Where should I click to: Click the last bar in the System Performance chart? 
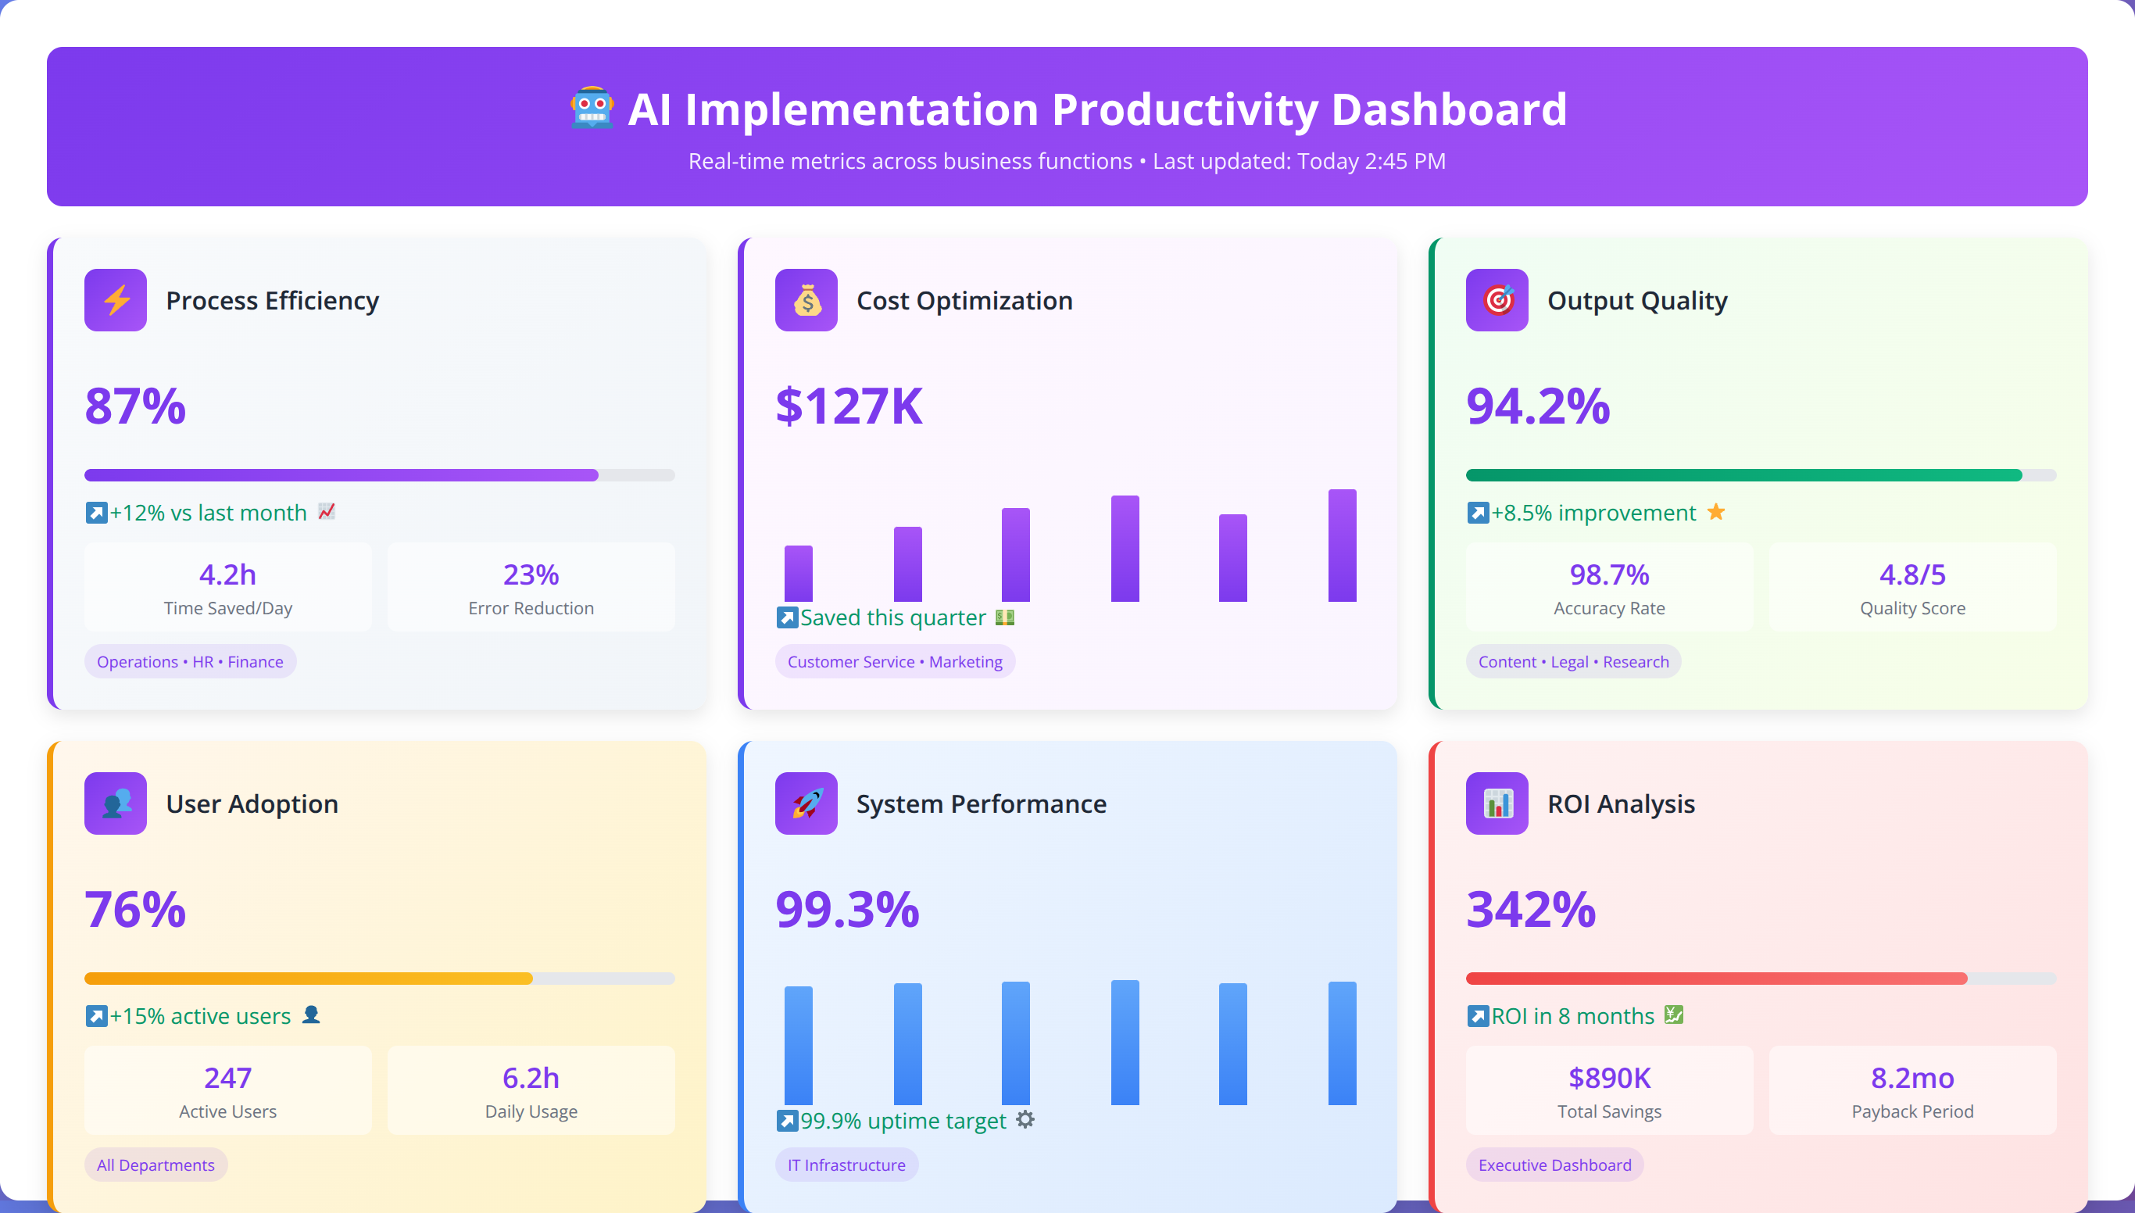pos(1342,1043)
